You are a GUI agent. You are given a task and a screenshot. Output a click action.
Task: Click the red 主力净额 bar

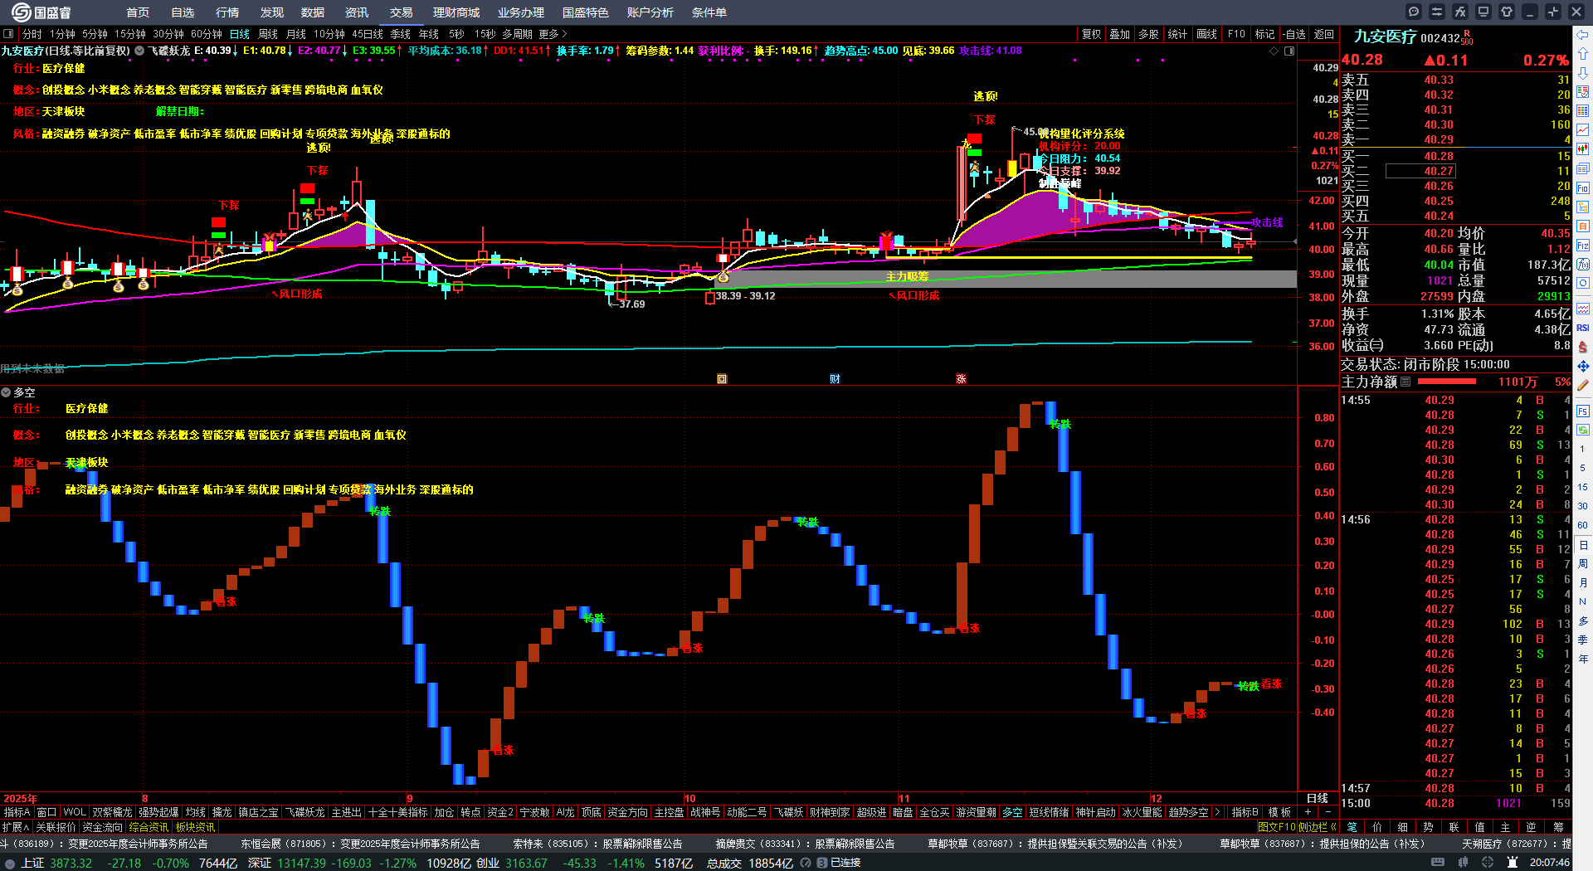[x=1446, y=382]
